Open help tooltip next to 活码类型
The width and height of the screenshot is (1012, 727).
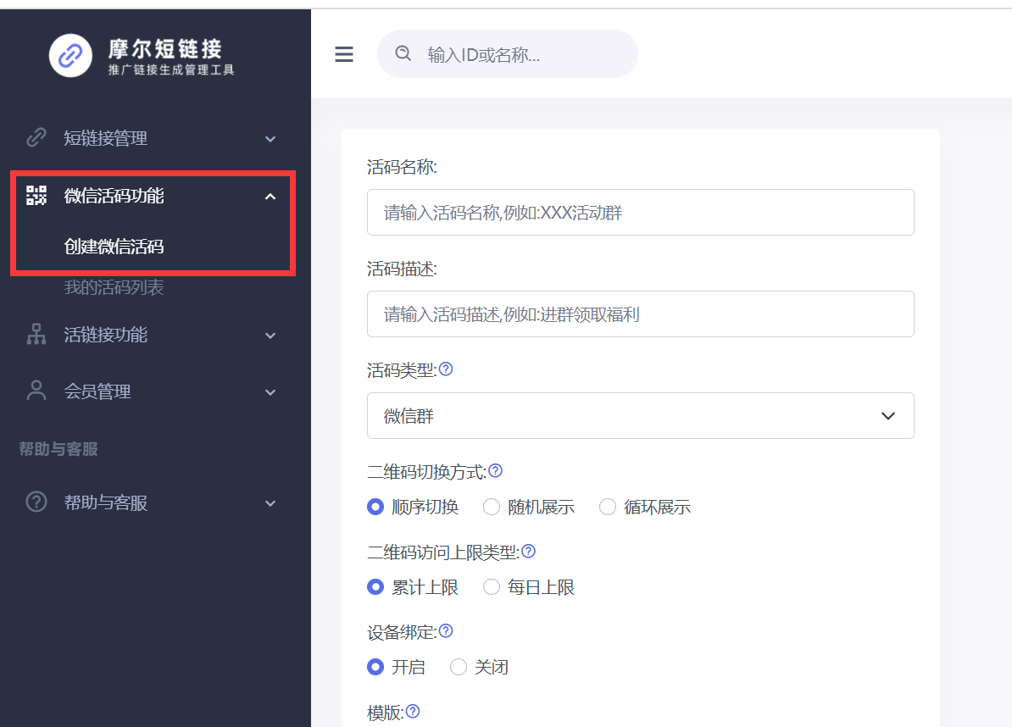coord(446,369)
